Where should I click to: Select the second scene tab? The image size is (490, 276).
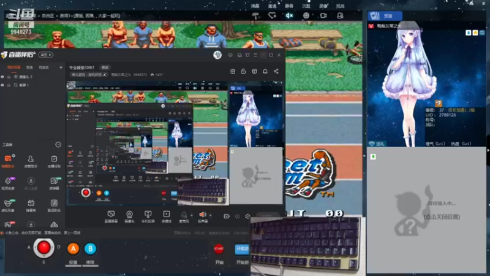point(29,67)
